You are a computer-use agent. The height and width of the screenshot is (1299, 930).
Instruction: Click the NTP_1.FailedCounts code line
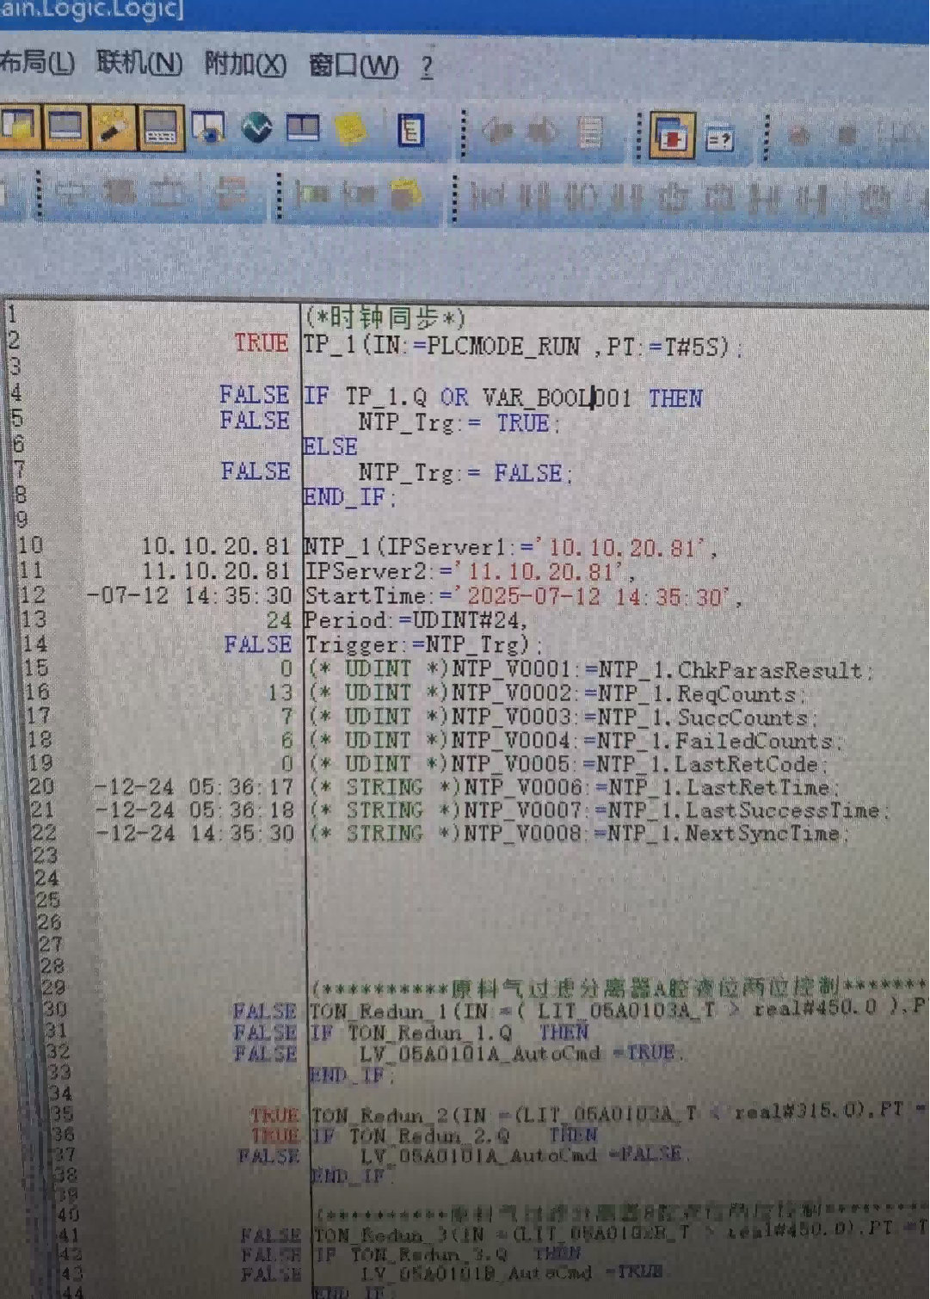click(645, 741)
